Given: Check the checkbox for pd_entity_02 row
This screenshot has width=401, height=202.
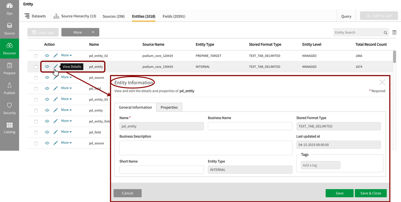Looking at the screenshot, I should pyautogui.click(x=36, y=56).
